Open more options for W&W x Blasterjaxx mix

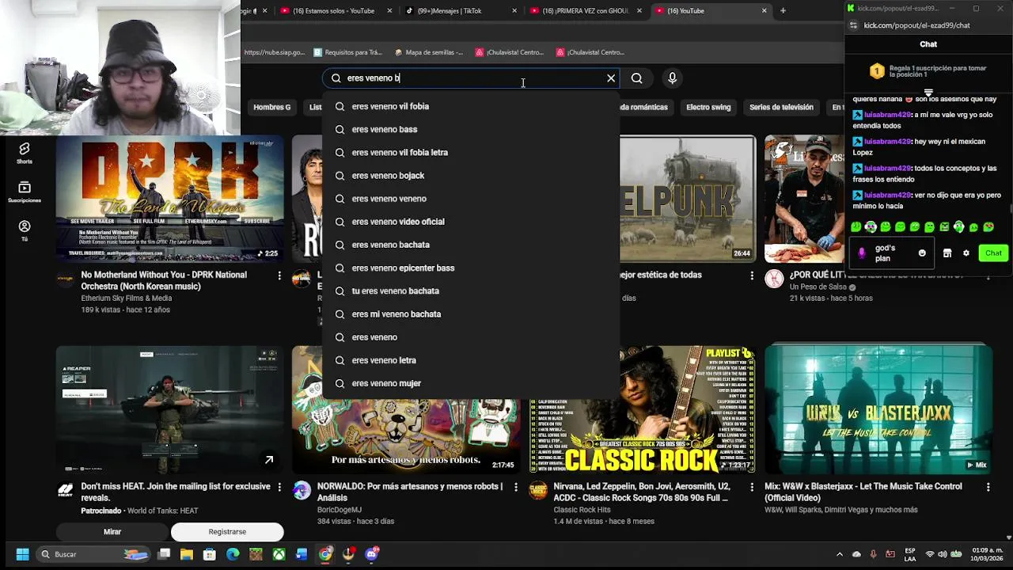click(988, 488)
